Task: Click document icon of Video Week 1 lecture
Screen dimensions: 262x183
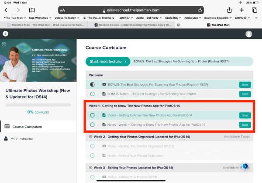Action: 104,115
